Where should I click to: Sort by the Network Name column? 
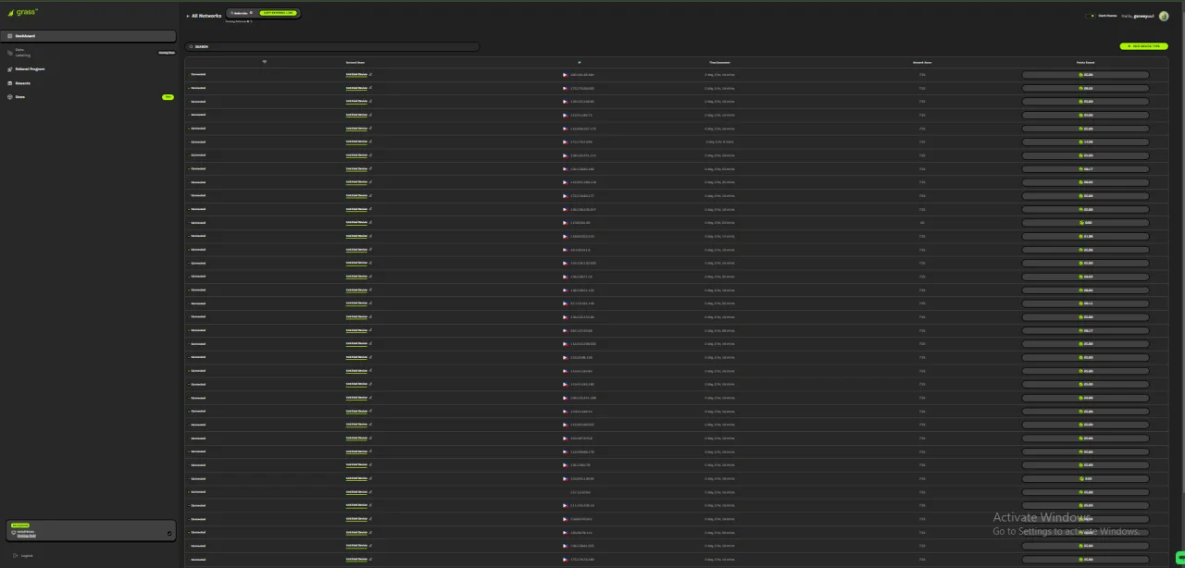click(355, 62)
